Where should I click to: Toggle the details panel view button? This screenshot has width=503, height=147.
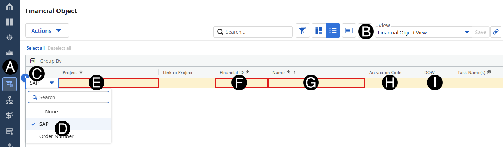[x=349, y=31]
